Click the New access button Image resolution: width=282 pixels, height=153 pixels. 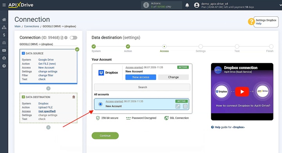click(x=141, y=77)
